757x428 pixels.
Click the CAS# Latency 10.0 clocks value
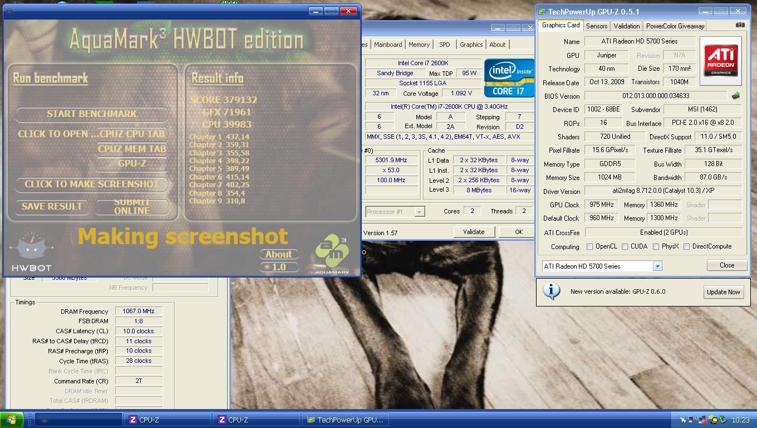click(x=139, y=331)
